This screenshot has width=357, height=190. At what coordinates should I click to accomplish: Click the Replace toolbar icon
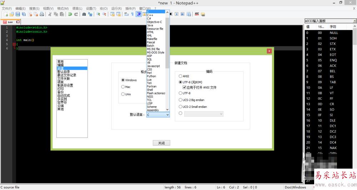click(x=90, y=14)
